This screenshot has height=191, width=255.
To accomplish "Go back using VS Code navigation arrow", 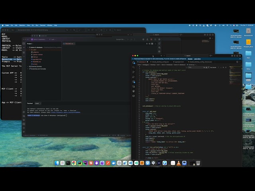I will (x=161, y=56).
